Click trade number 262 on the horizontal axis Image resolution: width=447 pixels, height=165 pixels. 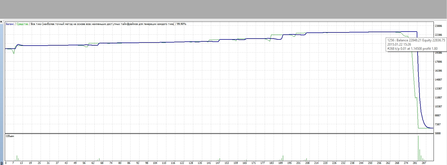tap(388, 163)
